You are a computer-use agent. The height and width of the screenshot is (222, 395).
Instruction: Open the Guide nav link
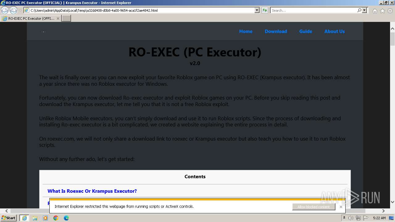point(306,31)
